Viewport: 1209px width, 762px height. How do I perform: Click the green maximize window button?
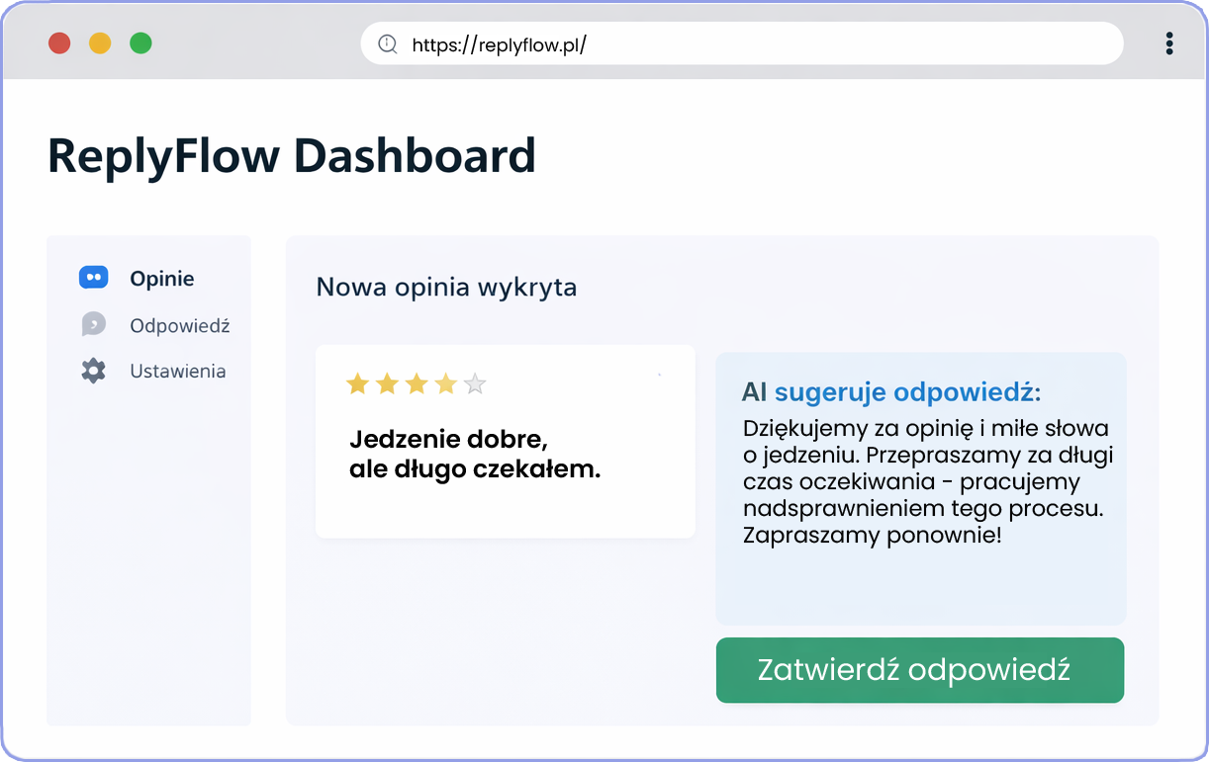(140, 43)
